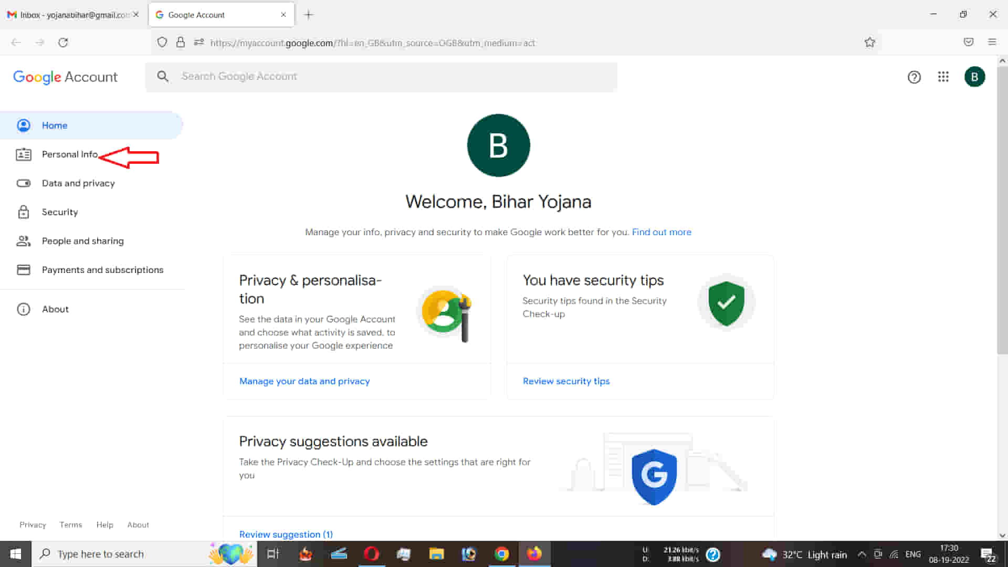Click the Home person icon in sidebar
Image resolution: width=1008 pixels, height=567 pixels.
click(24, 125)
